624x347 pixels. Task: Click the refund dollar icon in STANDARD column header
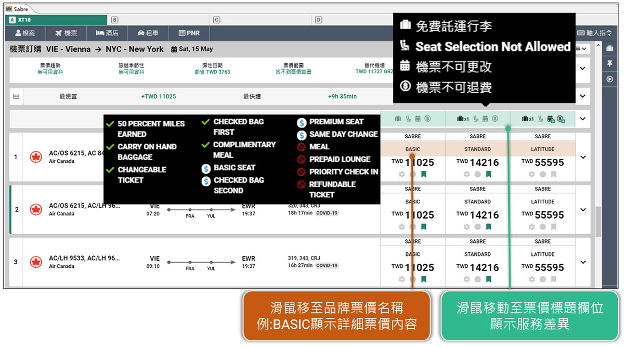point(495,119)
